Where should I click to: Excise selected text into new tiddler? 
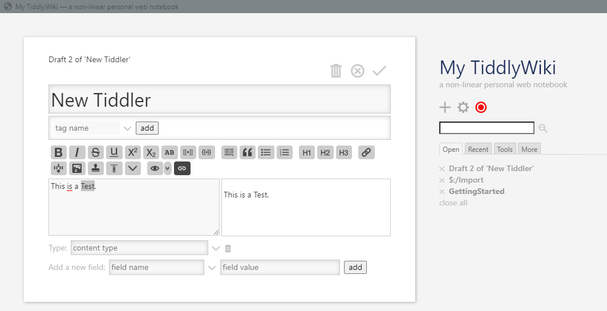(x=58, y=168)
